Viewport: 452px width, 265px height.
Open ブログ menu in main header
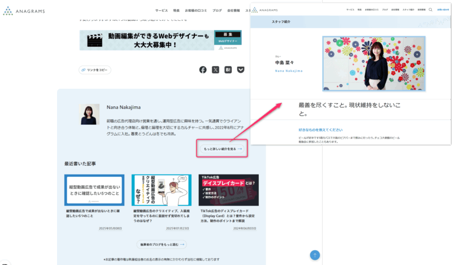click(x=217, y=11)
